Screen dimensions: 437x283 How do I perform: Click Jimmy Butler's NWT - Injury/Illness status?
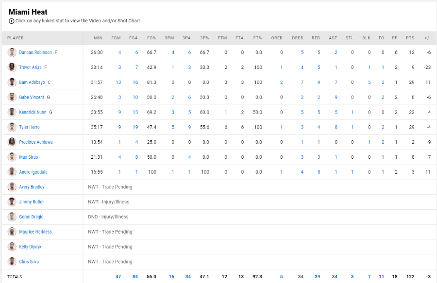point(109,202)
